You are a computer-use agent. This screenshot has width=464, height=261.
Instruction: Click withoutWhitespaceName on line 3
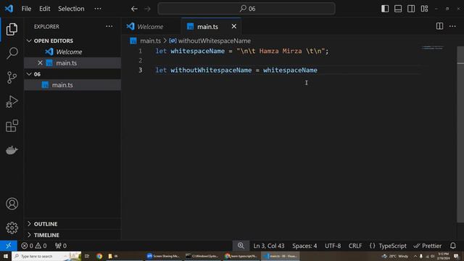tap(211, 70)
